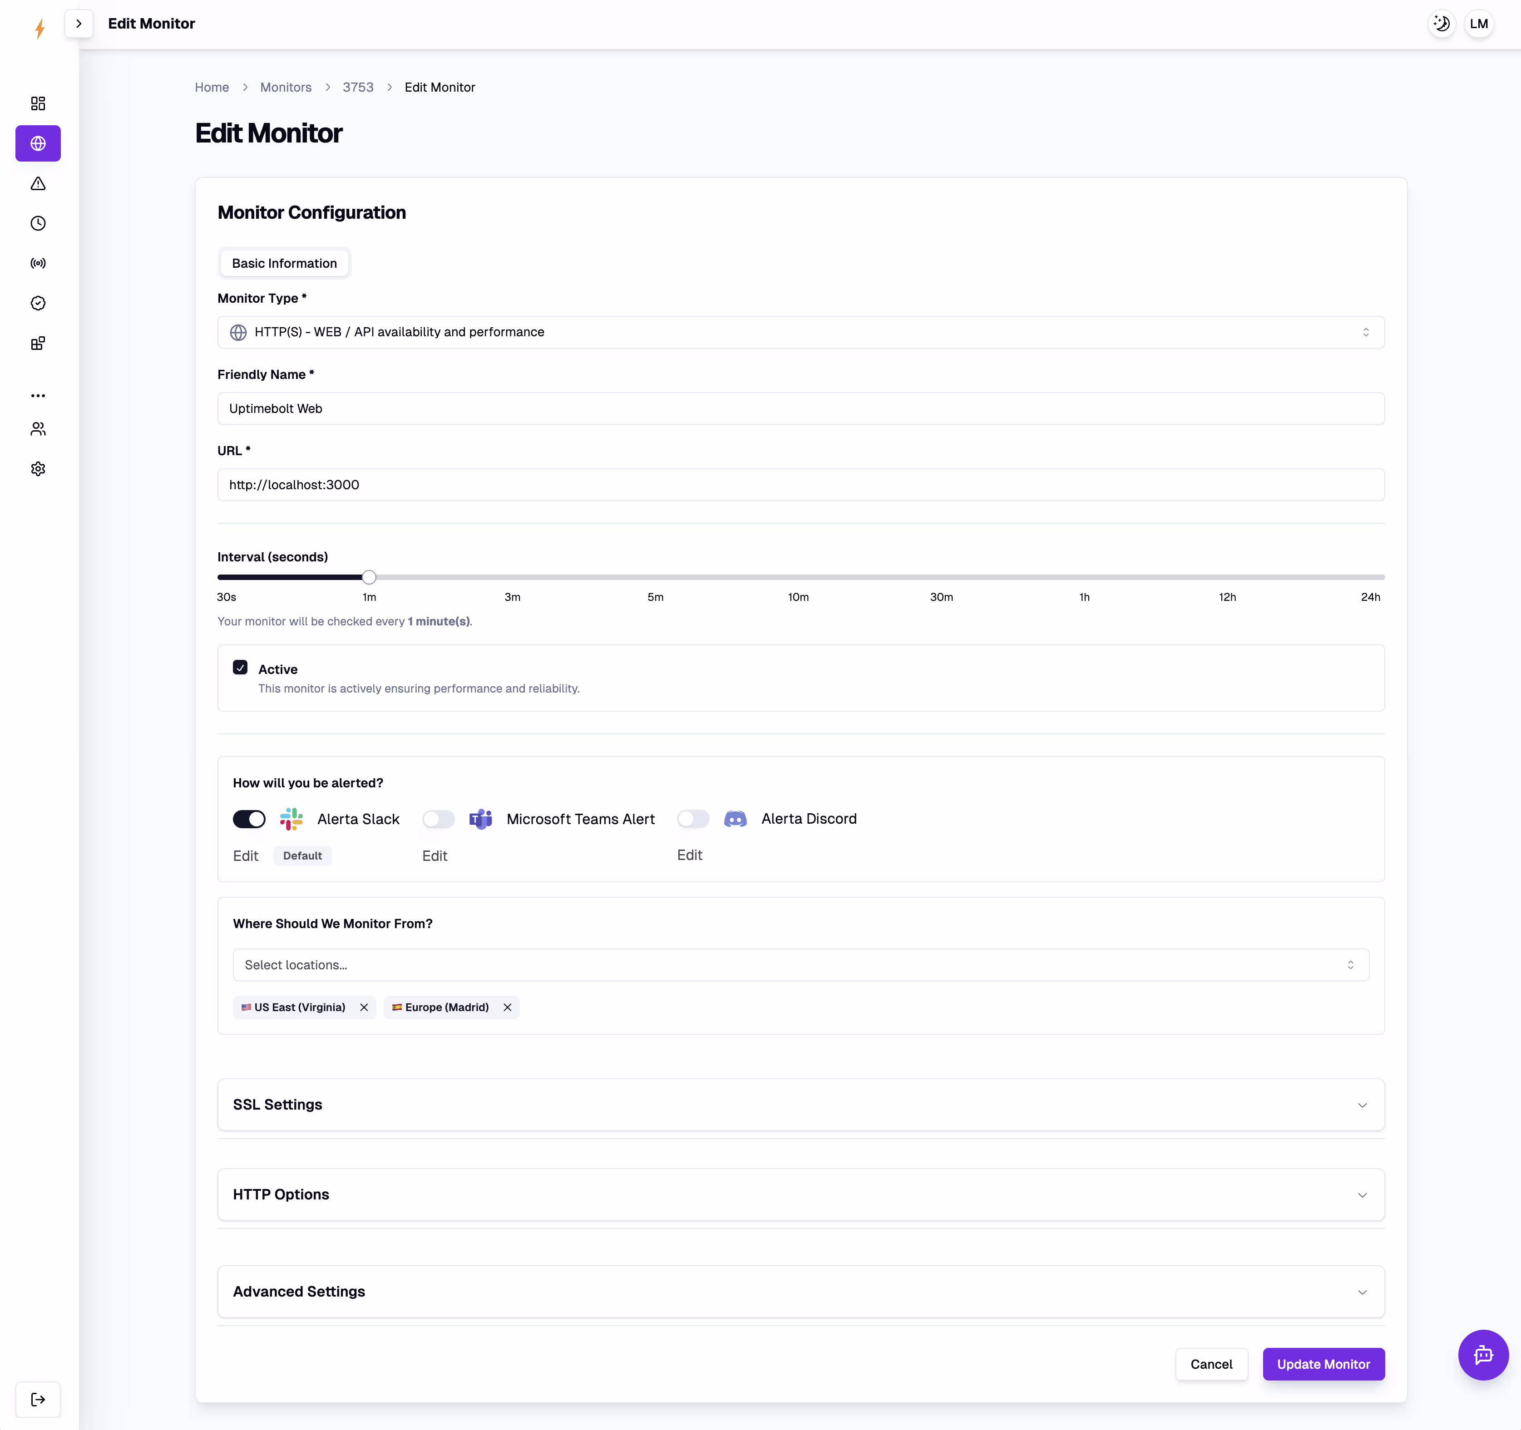The height and width of the screenshot is (1430, 1521).
Task: Select the Basic Information tab
Action: (x=284, y=263)
